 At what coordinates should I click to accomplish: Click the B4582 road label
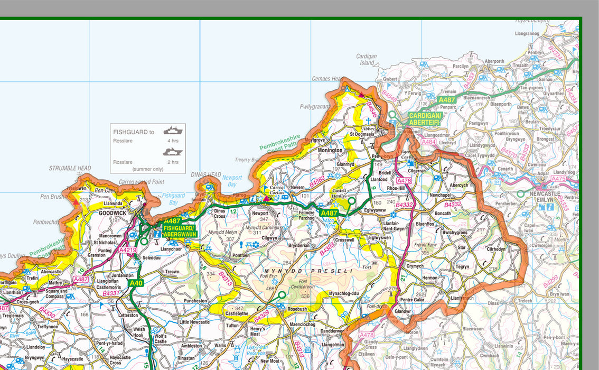(x=317, y=181)
